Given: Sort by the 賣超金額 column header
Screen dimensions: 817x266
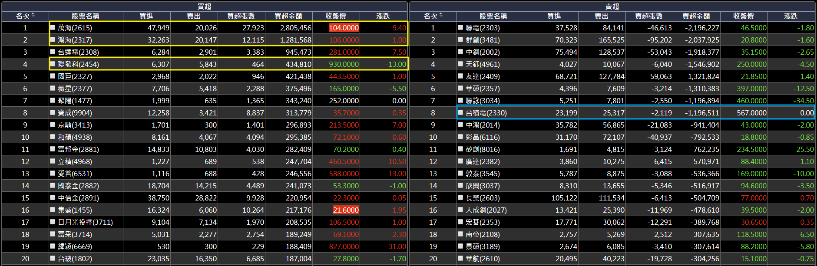Looking at the screenshot, I should tap(696, 16).
